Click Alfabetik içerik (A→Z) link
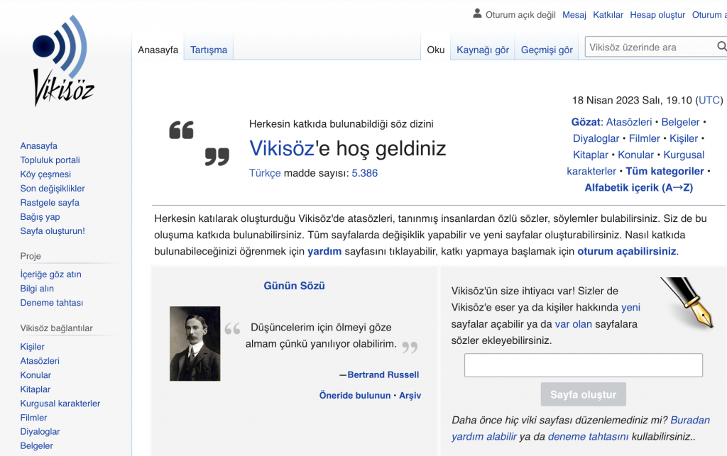727x456 pixels. point(638,187)
